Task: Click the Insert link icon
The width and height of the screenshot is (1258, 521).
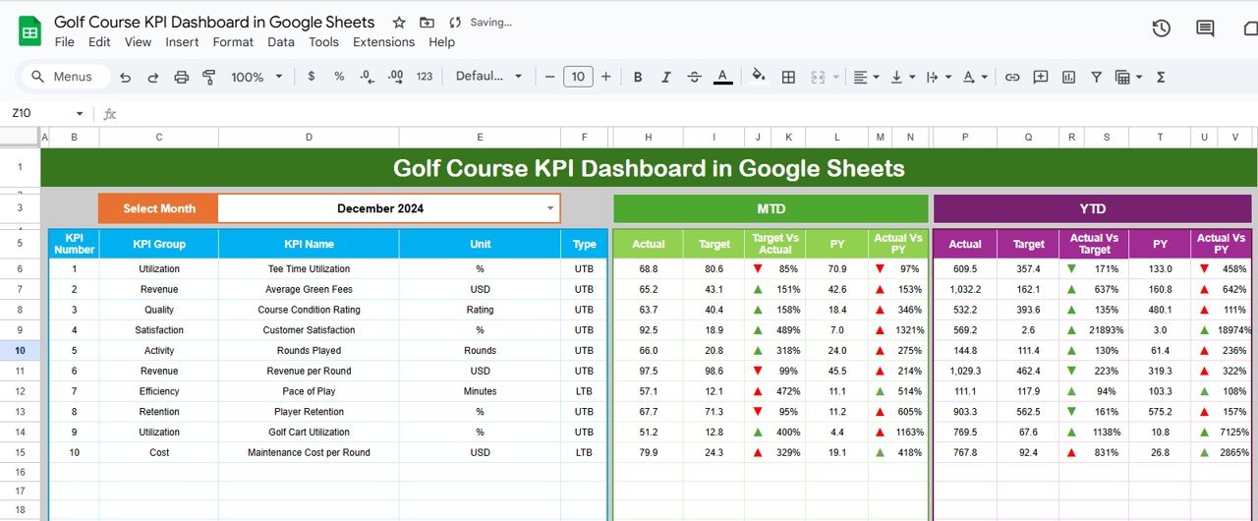Action: click(1012, 77)
